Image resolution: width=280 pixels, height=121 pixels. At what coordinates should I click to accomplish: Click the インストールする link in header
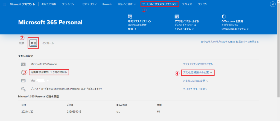[x=184, y=29]
